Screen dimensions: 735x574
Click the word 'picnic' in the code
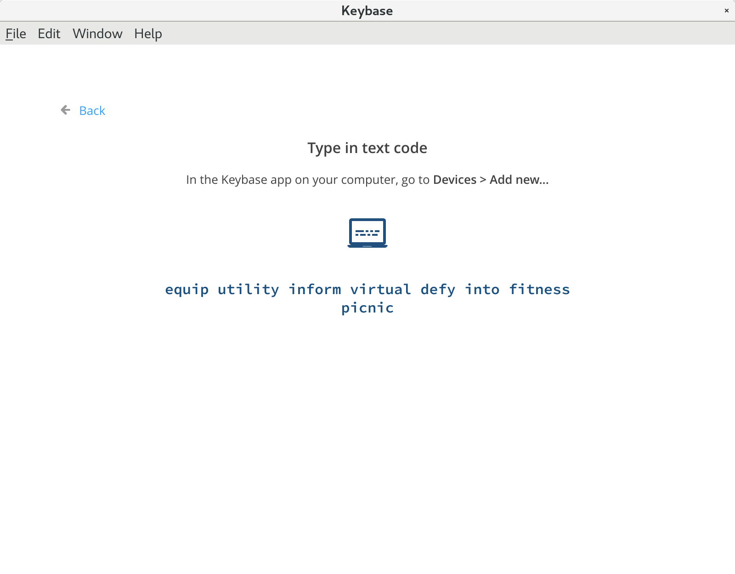(367, 308)
